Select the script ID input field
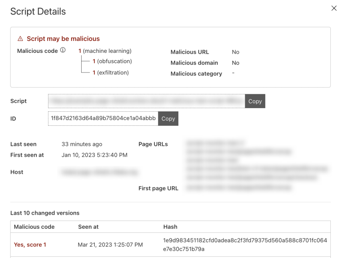The image size is (340, 258). (102, 119)
